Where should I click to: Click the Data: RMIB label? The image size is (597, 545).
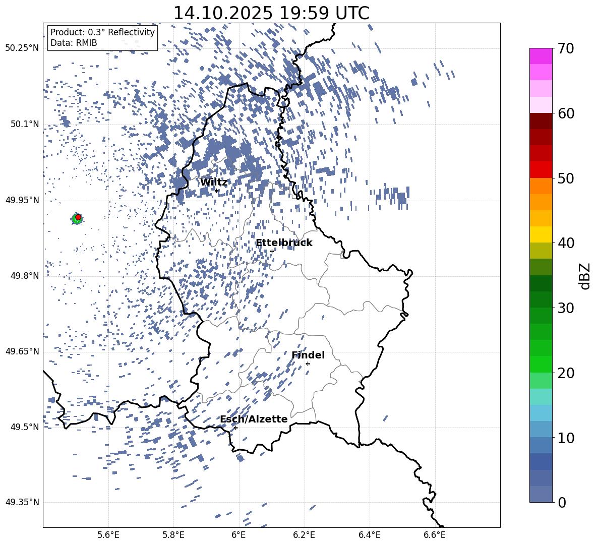[x=74, y=43]
